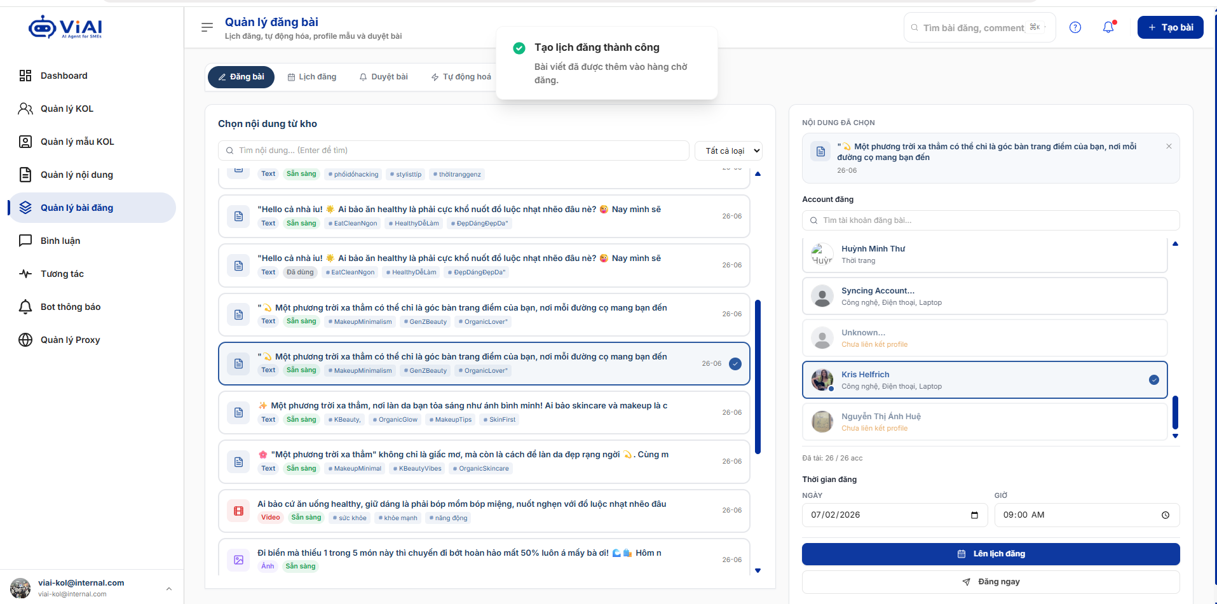Click the Bình luận chat icon

[x=25, y=241]
